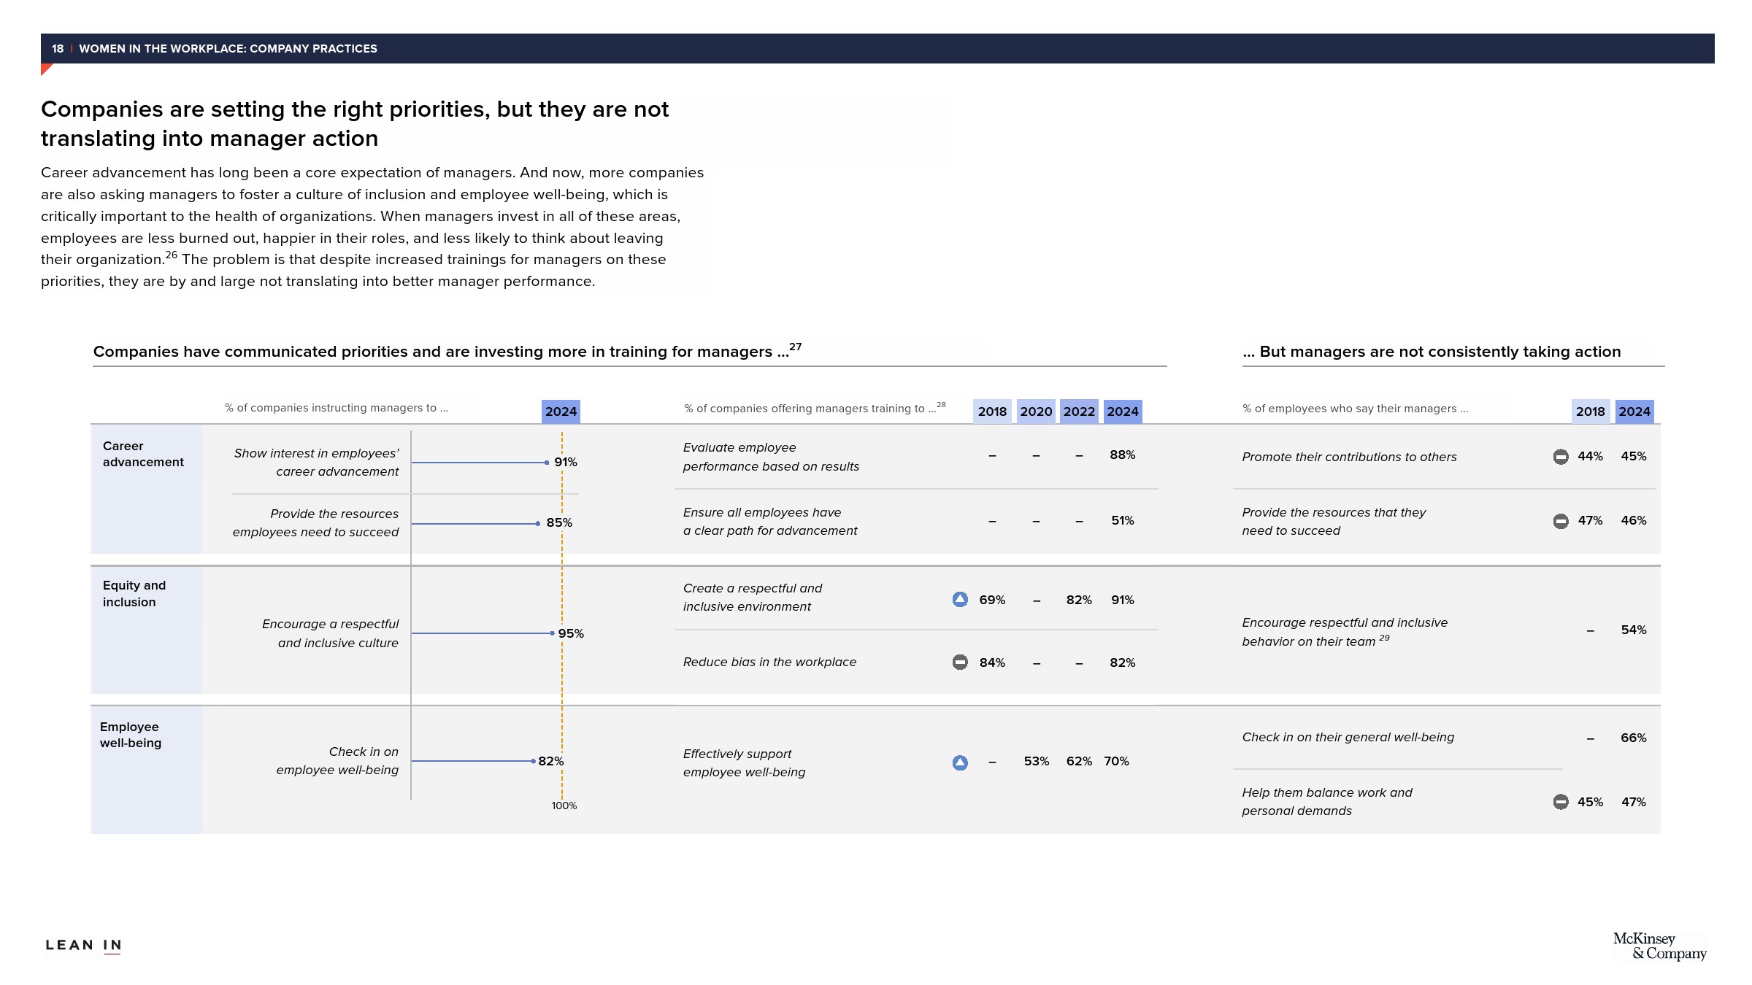Click the Lean In logo
Image resolution: width=1752 pixels, height=985 pixels.
(x=83, y=946)
